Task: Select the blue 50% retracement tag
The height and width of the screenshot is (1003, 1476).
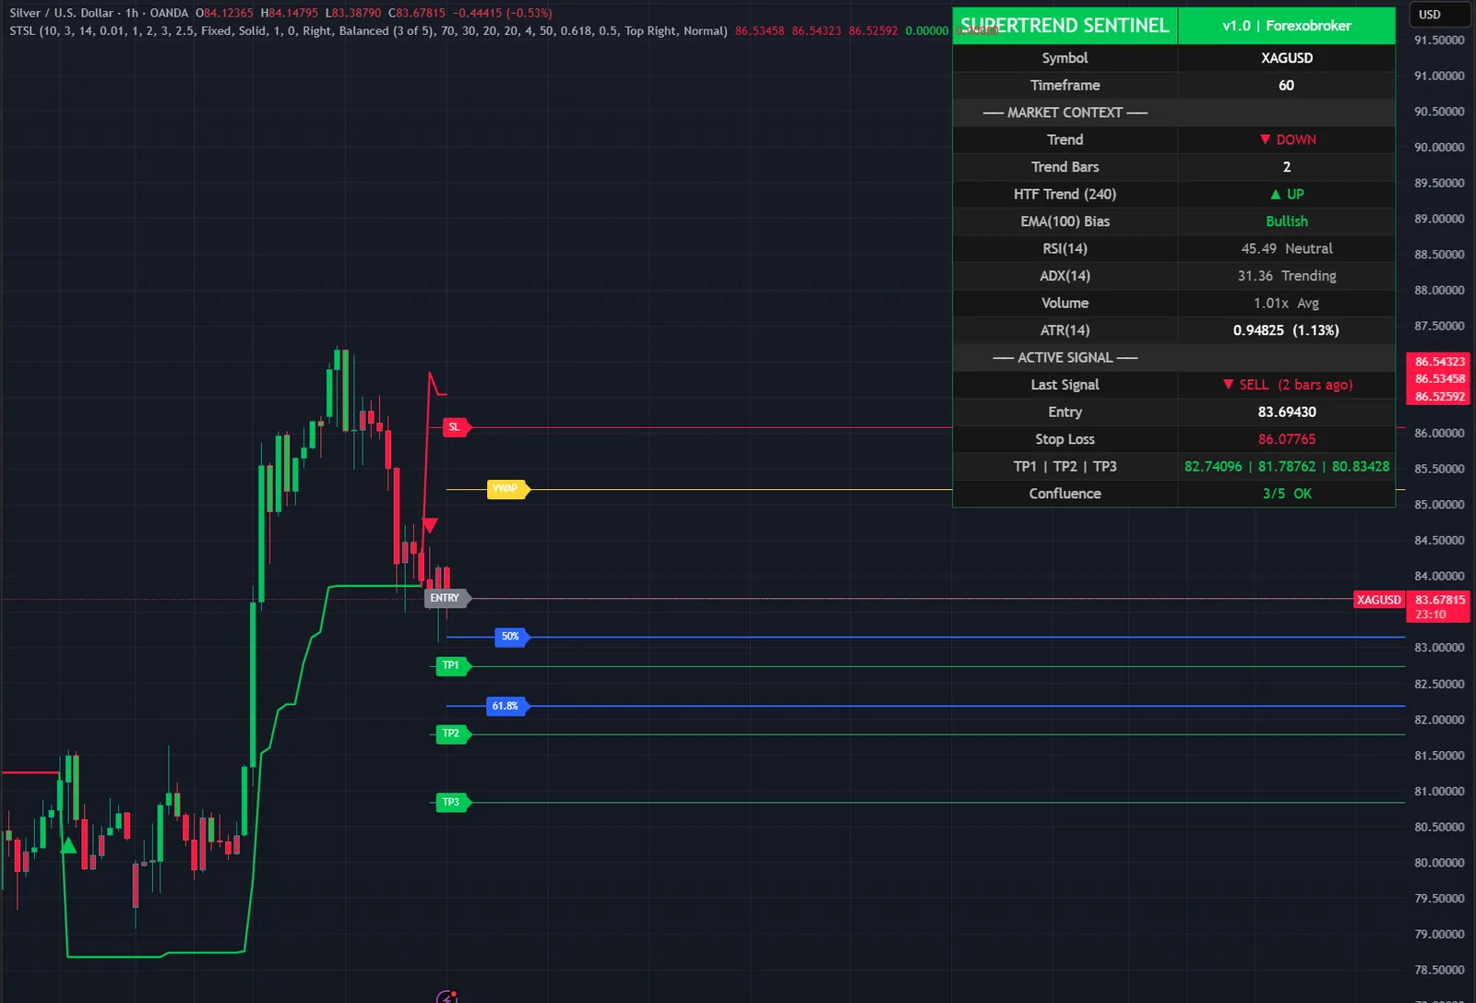Action: click(x=512, y=637)
